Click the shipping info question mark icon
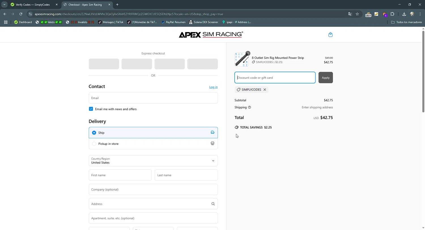 click(x=249, y=108)
